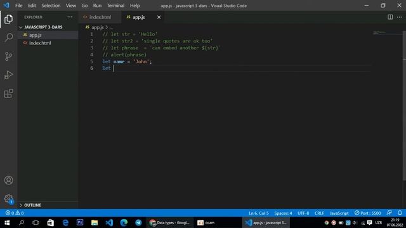Change indentation via Spaces: 4

pyautogui.click(x=283, y=213)
